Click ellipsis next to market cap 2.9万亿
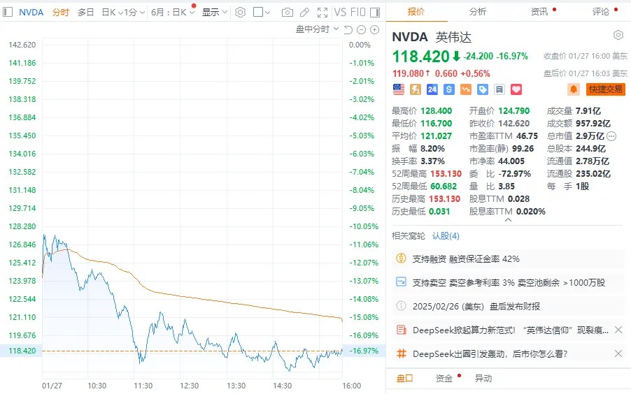This screenshot has height=394, width=631. point(611,136)
